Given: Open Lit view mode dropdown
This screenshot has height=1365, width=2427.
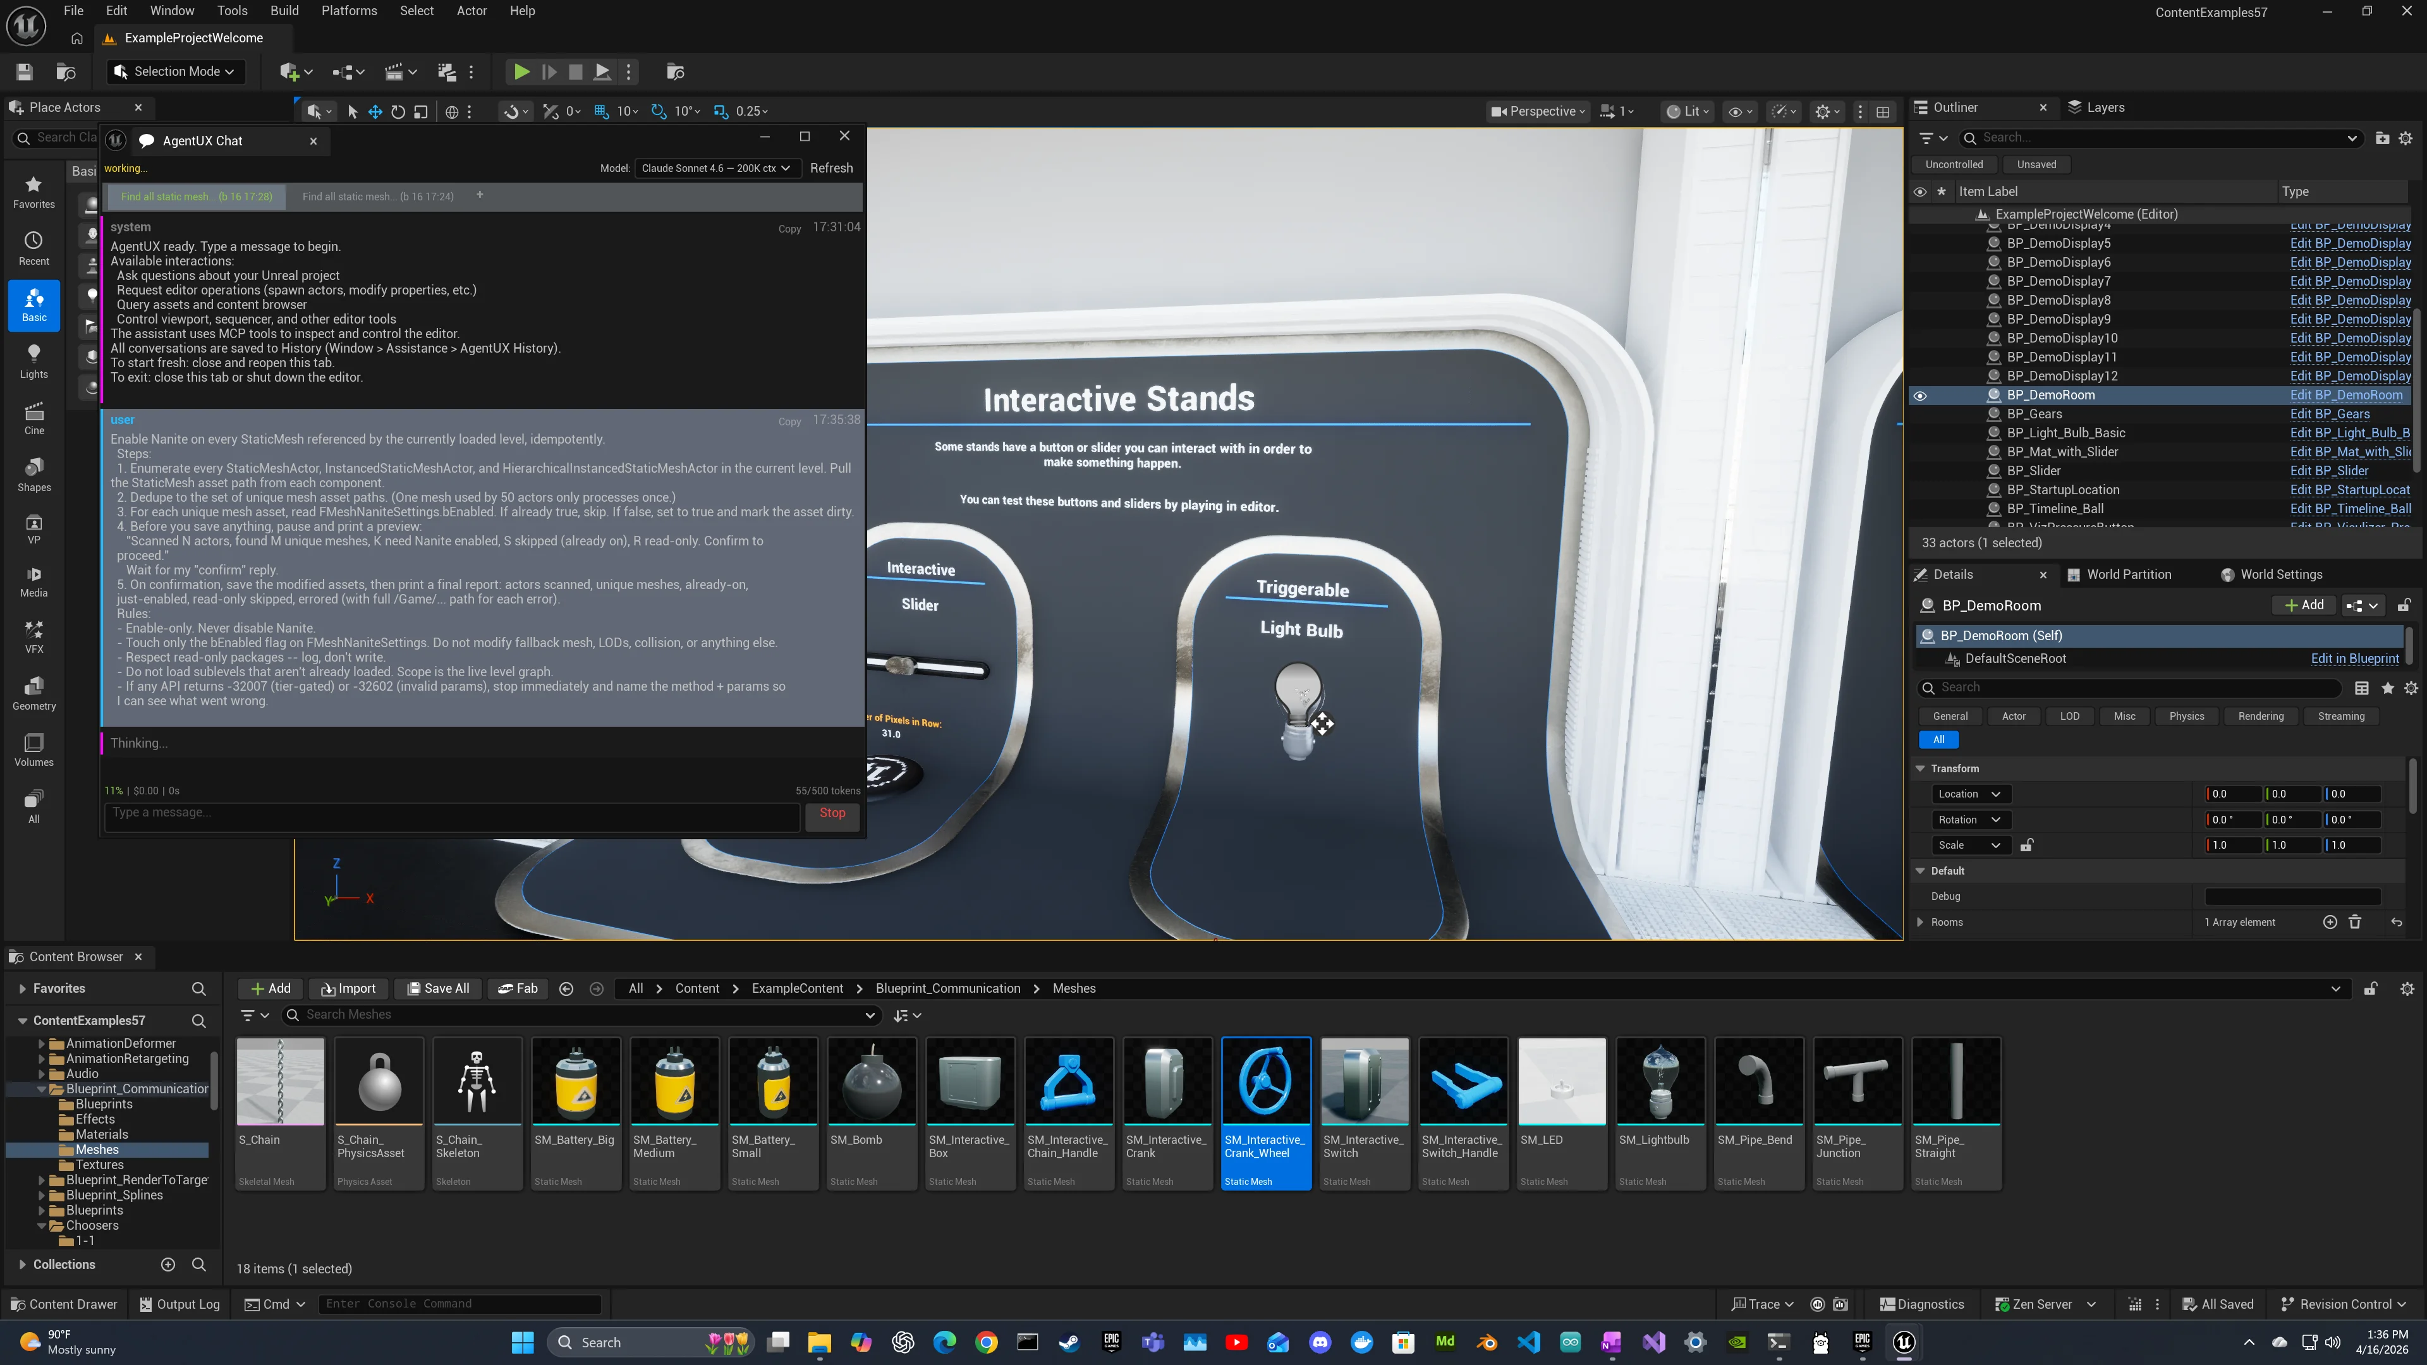Looking at the screenshot, I should click(x=1688, y=111).
